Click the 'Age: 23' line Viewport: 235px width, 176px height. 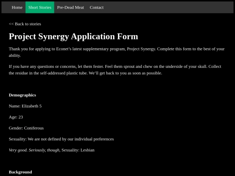16,117
